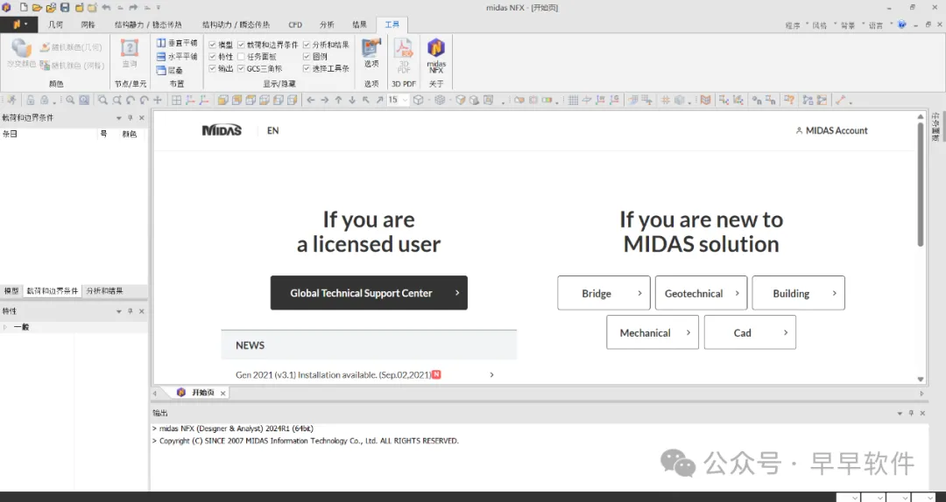Click the zoom window magnifier icon in view toolbar
Viewport: 946px width, 502px height.
click(x=102, y=100)
